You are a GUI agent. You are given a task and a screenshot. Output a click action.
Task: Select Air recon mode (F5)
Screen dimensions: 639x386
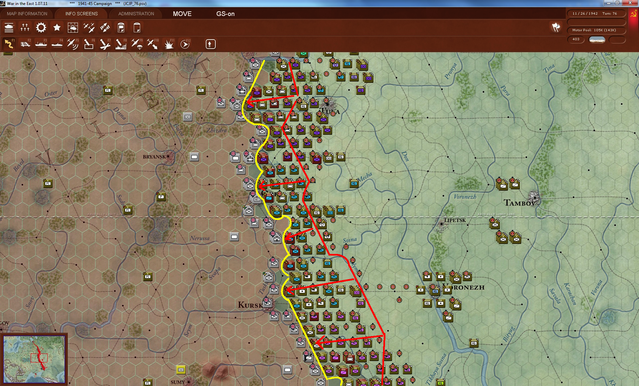[x=73, y=44]
